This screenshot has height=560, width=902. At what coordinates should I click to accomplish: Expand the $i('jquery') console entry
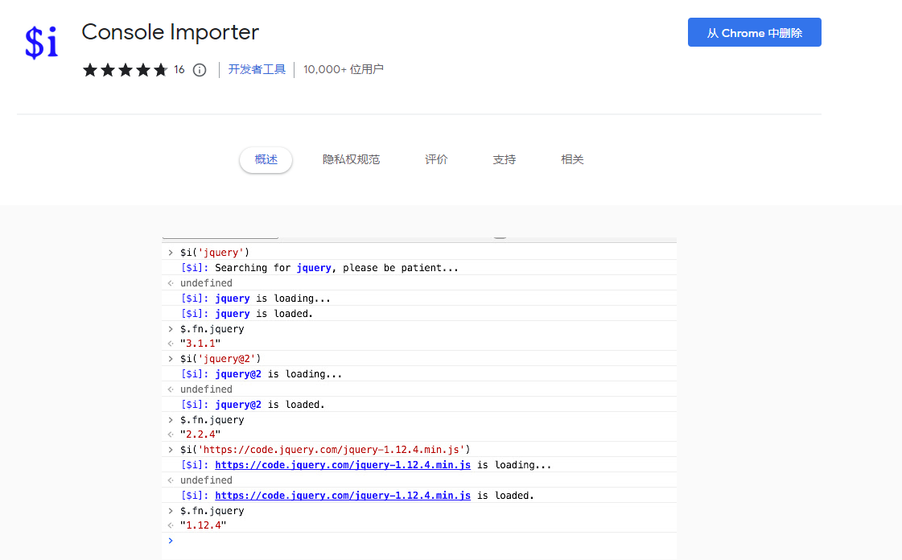[x=169, y=252]
